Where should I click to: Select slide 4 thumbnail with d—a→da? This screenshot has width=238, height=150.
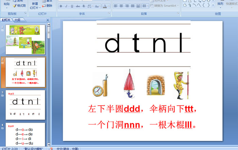(26, 134)
